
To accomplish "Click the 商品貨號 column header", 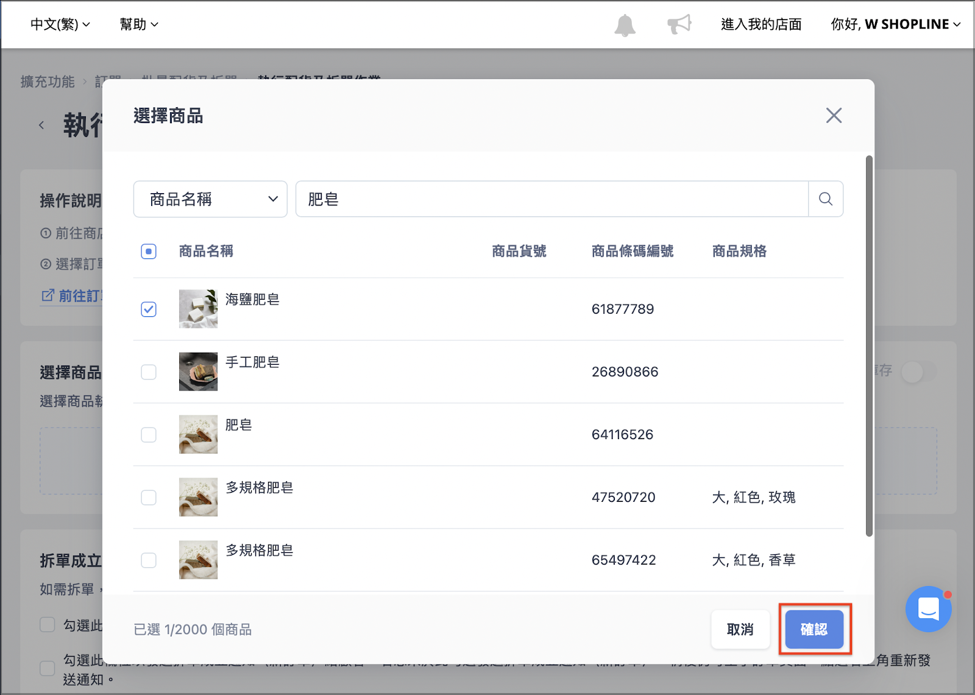I will pyautogui.click(x=519, y=251).
